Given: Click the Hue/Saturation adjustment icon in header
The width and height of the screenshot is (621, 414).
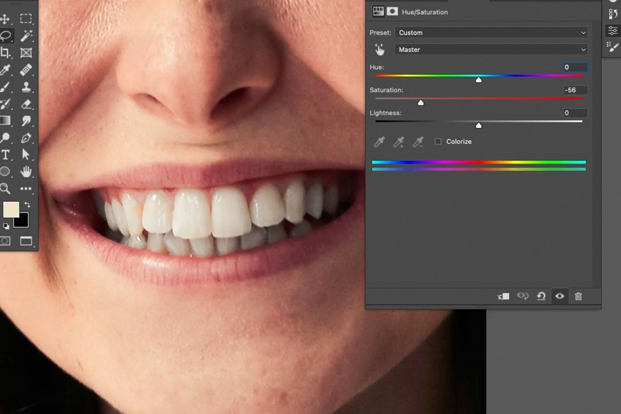Looking at the screenshot, I should click(x=379, y=11).
